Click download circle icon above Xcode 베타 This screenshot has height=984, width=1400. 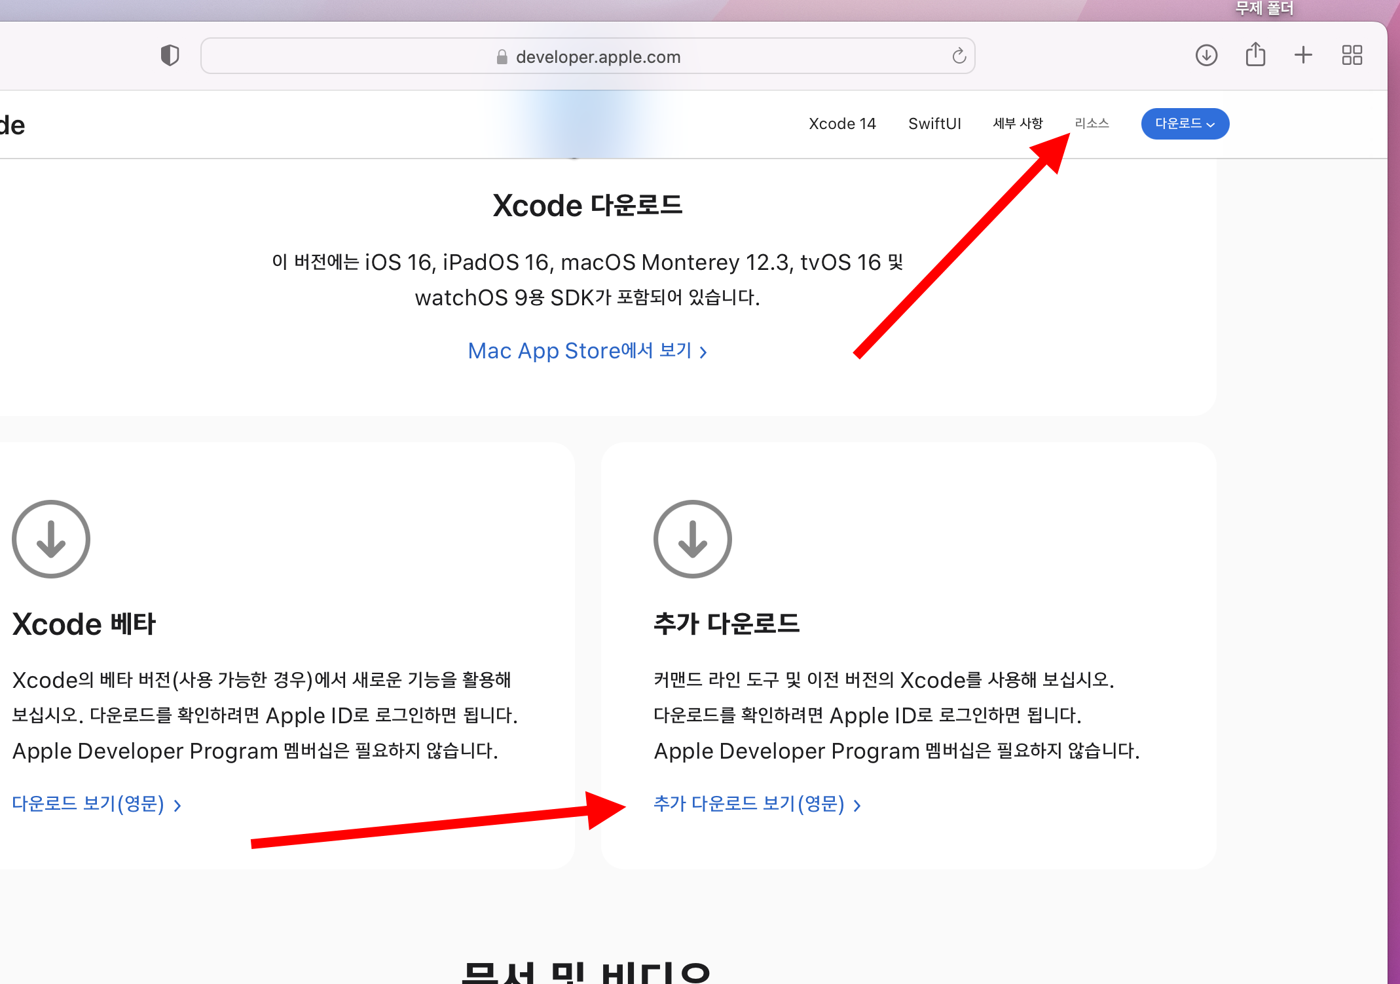click(x=51, y=539)
